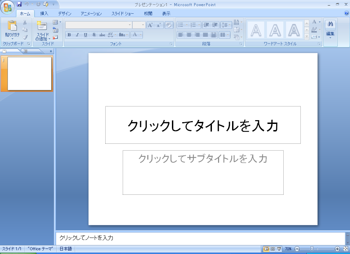The width and height of the screenshot is (350, 254).
Task: Reset the slide layout icon
Action: coord(55,30)
